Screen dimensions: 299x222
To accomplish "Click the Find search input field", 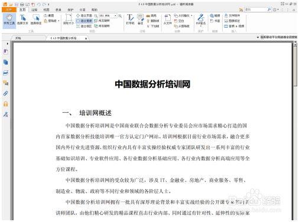I will [x=255, y=9].
